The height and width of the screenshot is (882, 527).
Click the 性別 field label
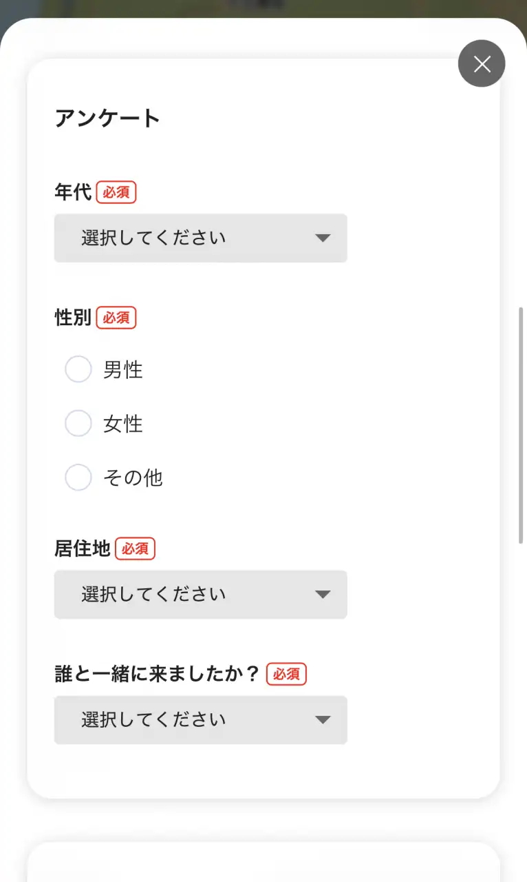tap(73, 318)
